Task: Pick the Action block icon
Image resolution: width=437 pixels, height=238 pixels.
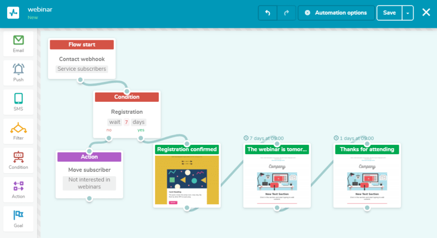Action: click(x=19, y=186)
